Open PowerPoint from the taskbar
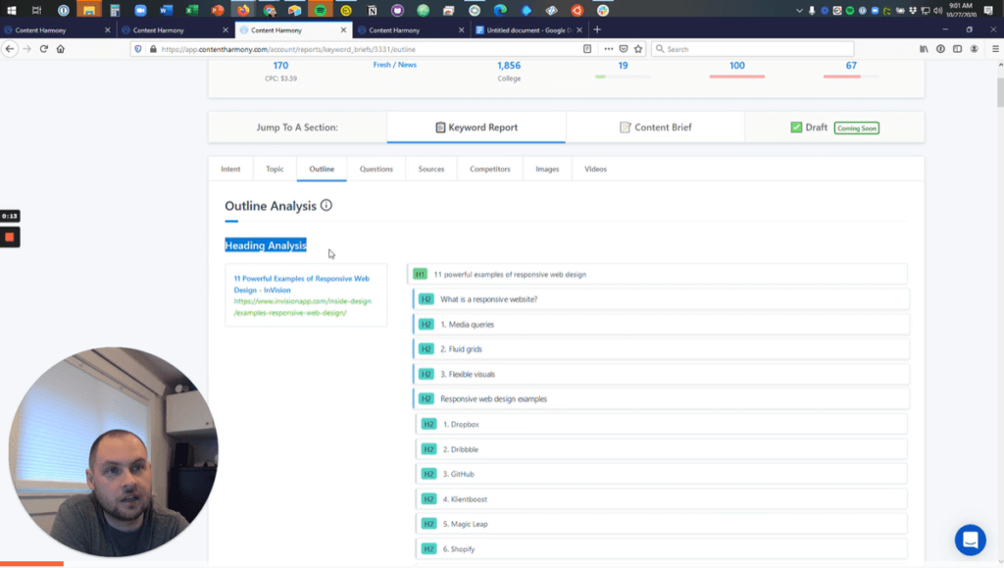Viewport: 1004px width, 568px height. (x=218, y=10)
